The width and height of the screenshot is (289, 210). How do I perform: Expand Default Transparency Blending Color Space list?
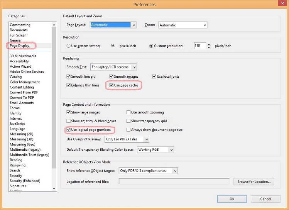tap(155, 149)
